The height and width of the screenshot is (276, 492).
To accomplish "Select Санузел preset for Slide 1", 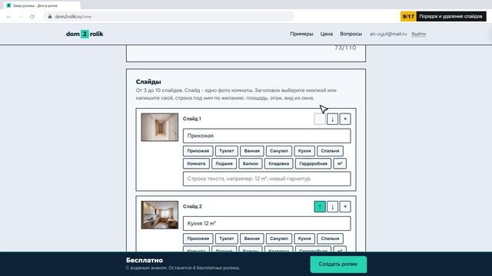I will (x=278, y=151).
